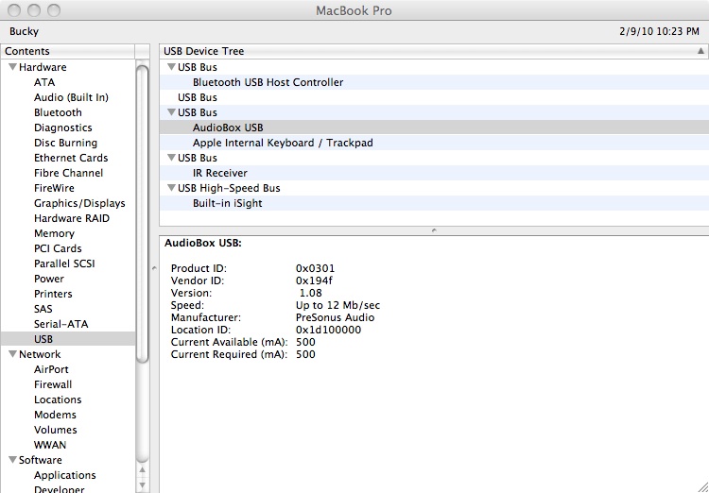This screenshot has height=493, width=709.
Task: Select FireWire in the sidebar
Action: [54, 188]
